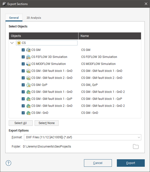Open help with the question mark icon

(8, 163)
